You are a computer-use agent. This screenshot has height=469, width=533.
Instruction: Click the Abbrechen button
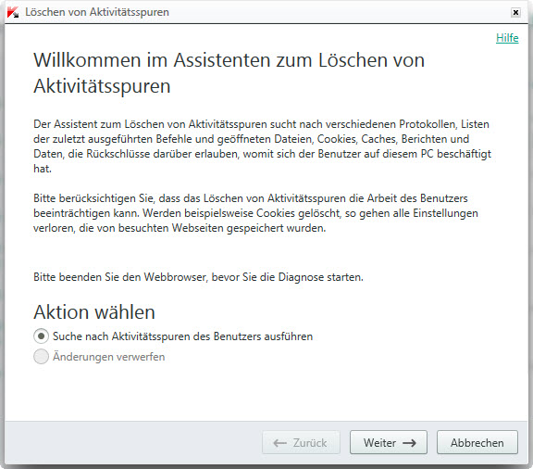[x=477, y=442]
